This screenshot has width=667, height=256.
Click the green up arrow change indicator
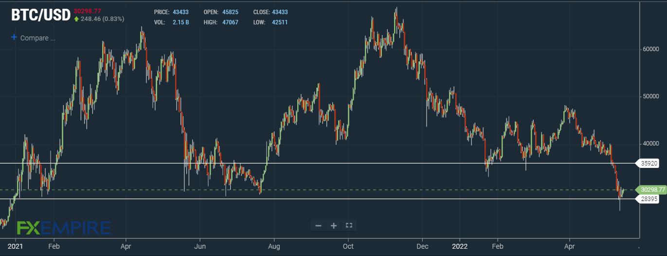coord(76,19)
